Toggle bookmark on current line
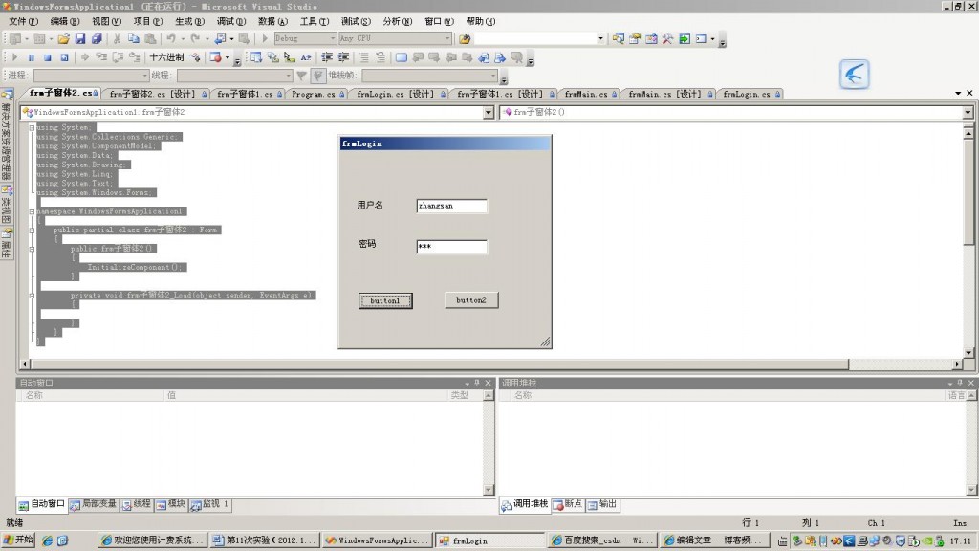979x551 pixels. [x=401, y=57]
